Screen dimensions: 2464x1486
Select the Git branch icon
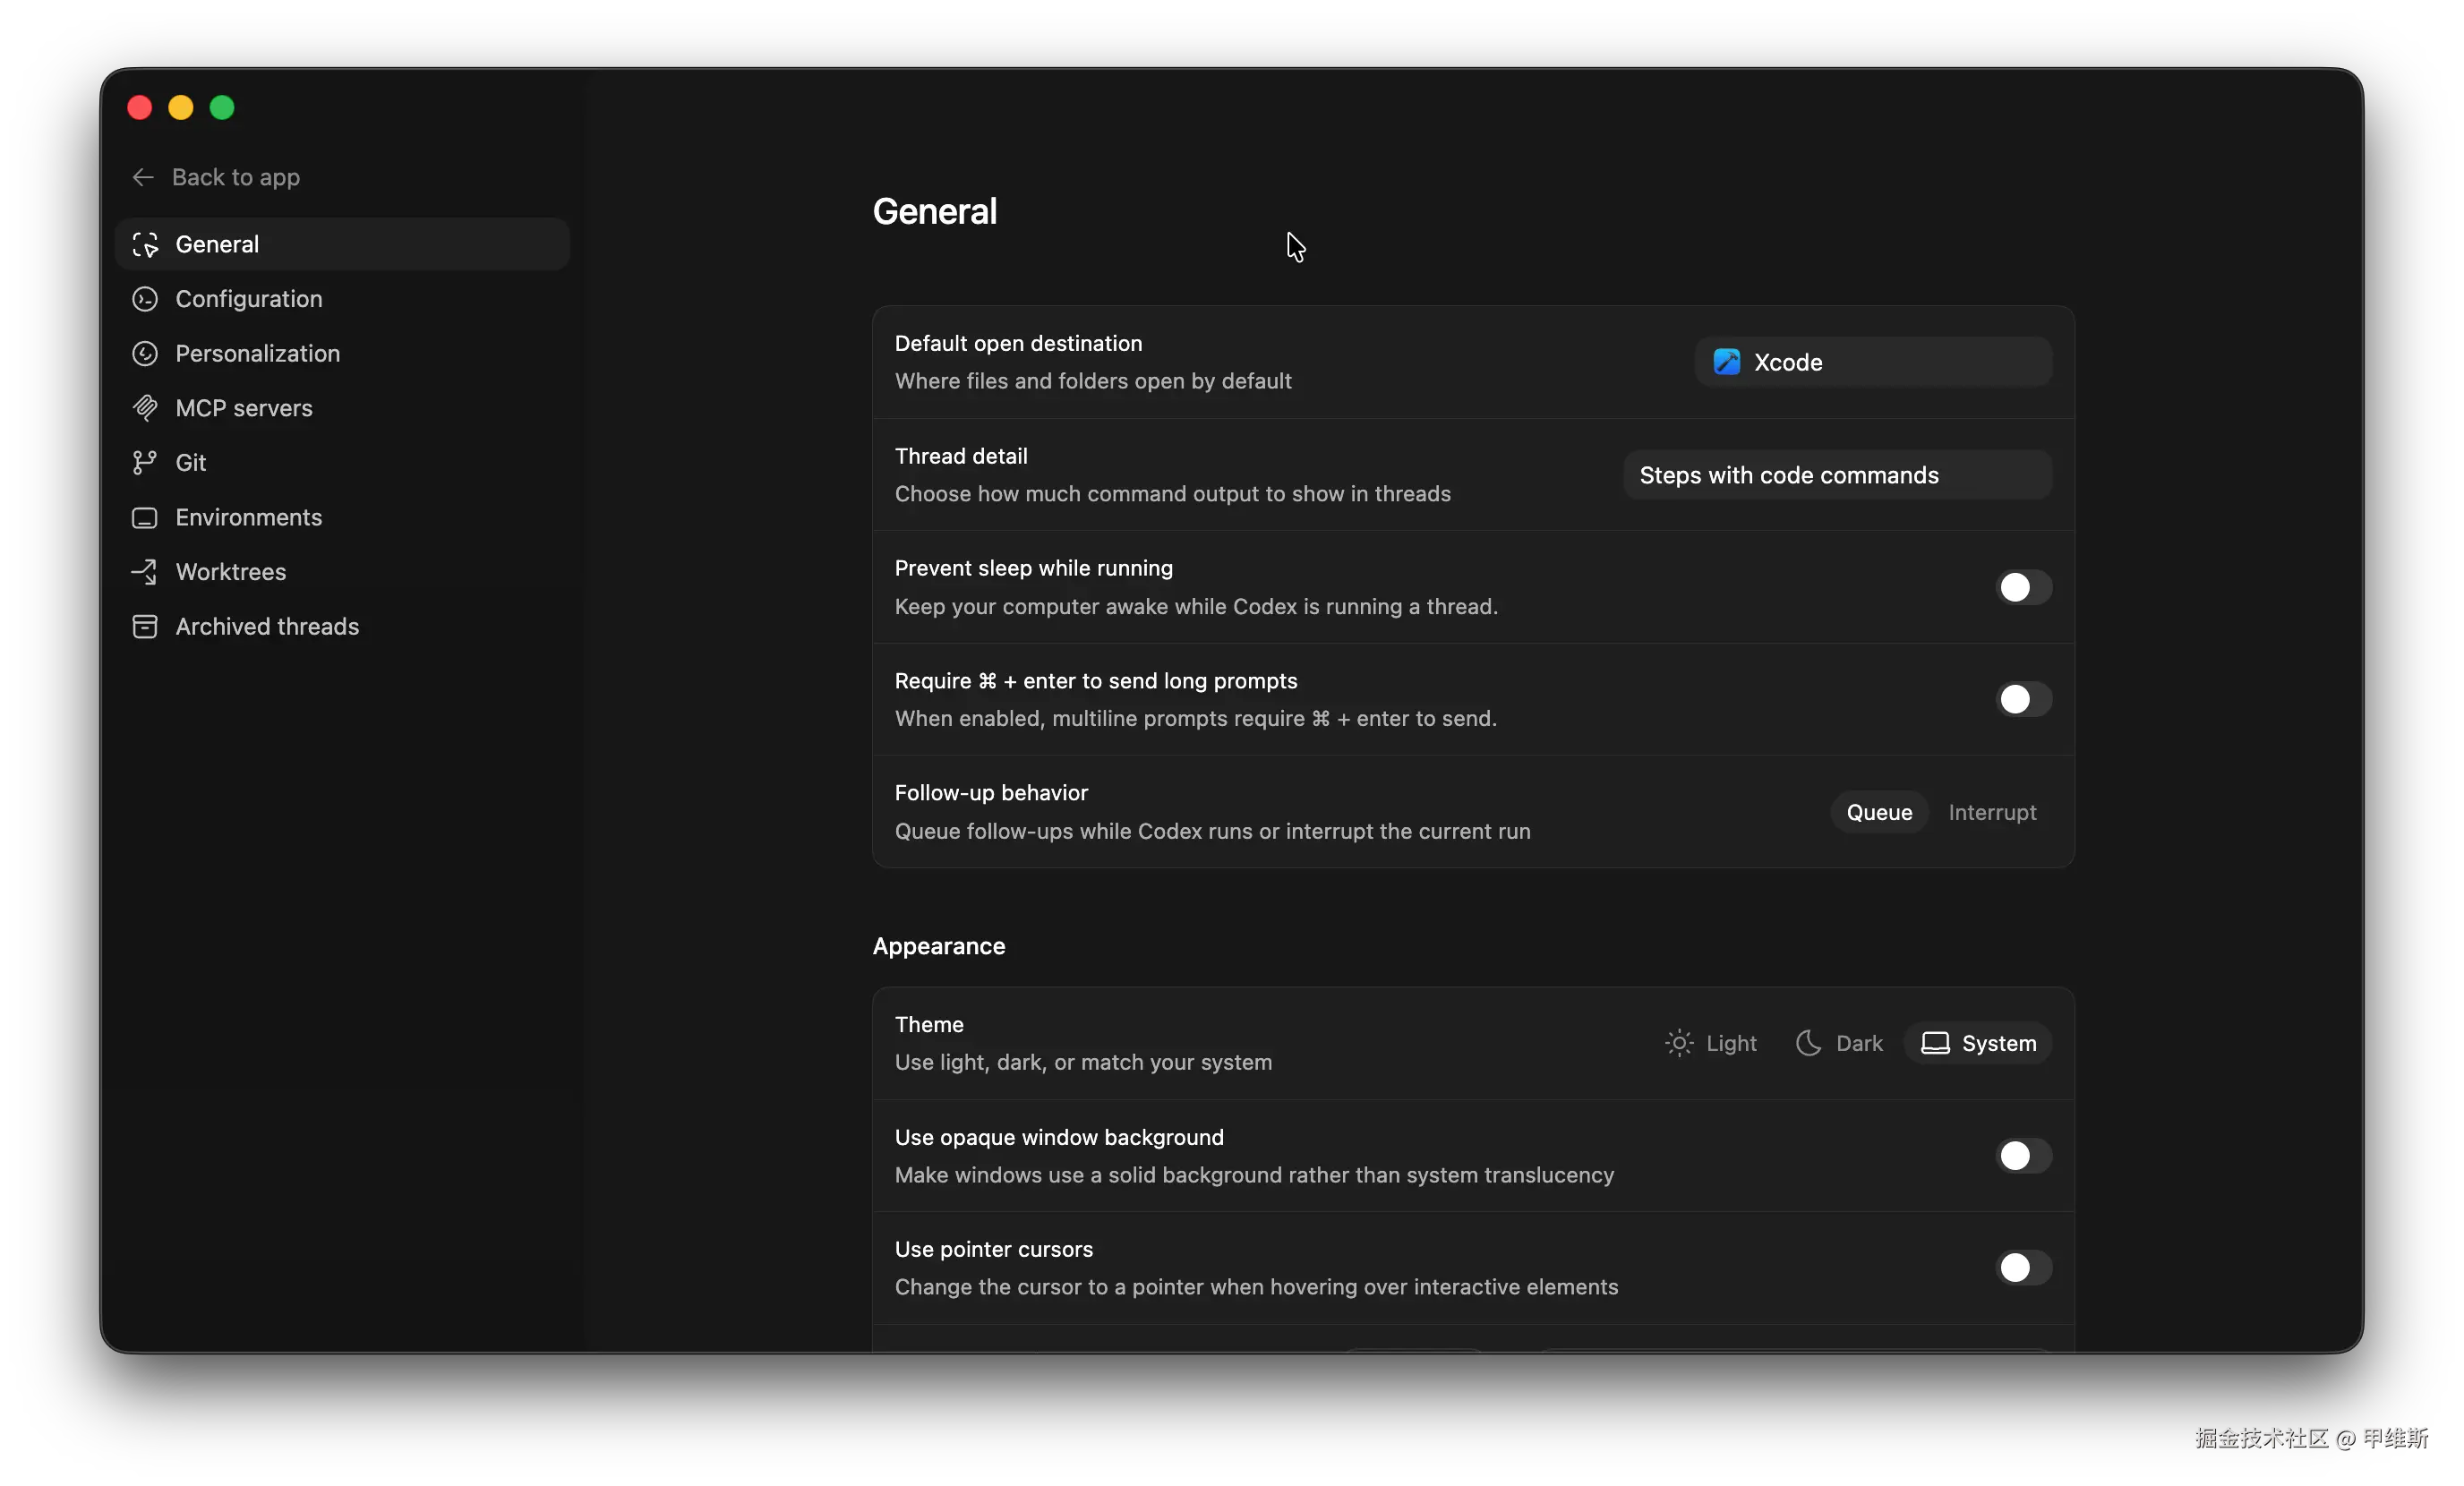pyautogui.click(x=145, y=463)
